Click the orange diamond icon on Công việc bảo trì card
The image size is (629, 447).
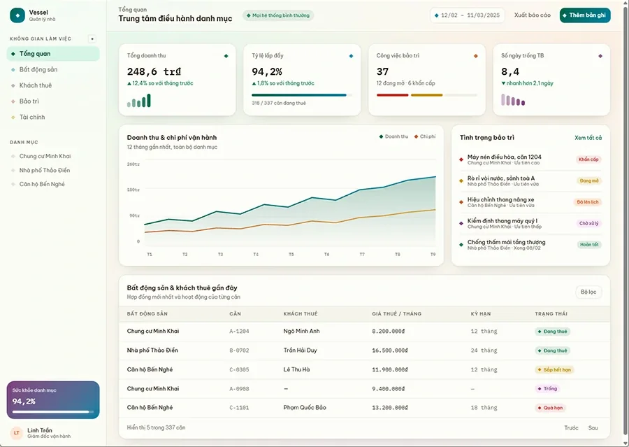click(476, 56)
